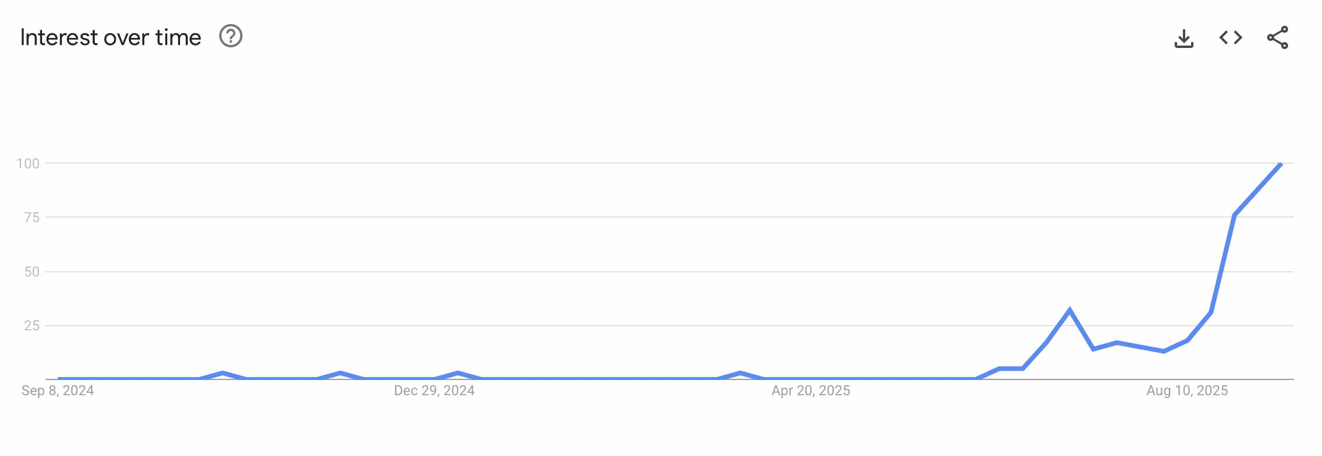This screenshot has height=456, width=1322.
Task: Click the share icon
Action: (x=1278, y=38)
